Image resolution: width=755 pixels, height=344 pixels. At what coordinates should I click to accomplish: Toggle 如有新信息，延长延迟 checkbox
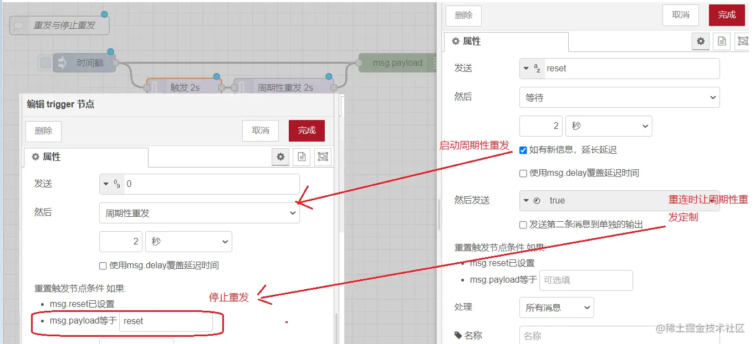tap(523, 150)
